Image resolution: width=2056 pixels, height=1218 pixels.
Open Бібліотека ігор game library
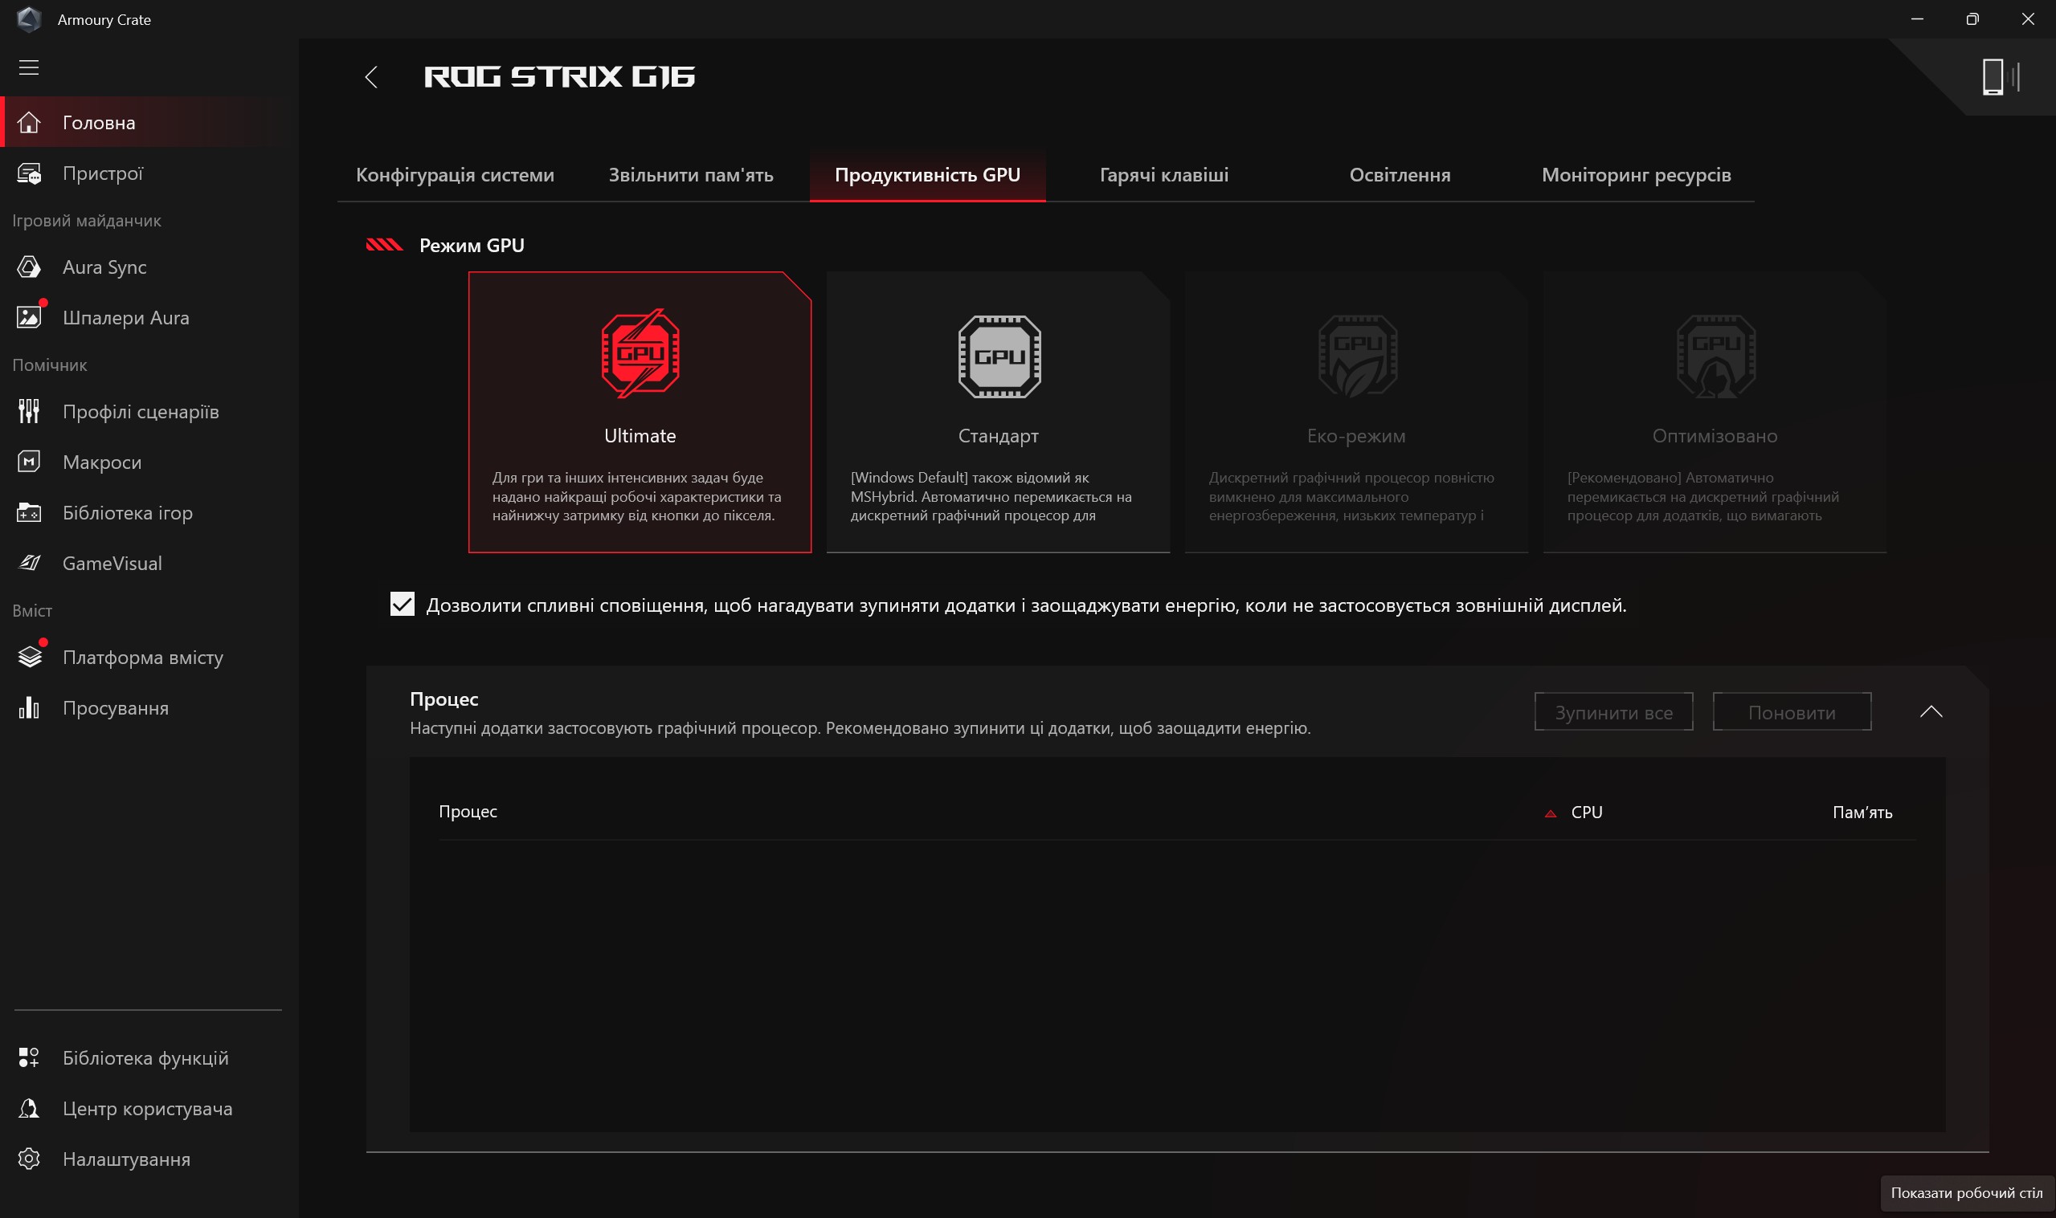[127, 513]
